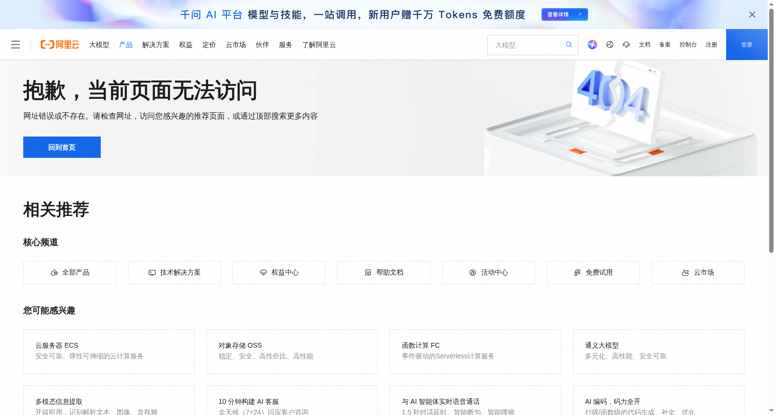
Task: Open the 权益 nav menu
Action: [x=186, y=45]
